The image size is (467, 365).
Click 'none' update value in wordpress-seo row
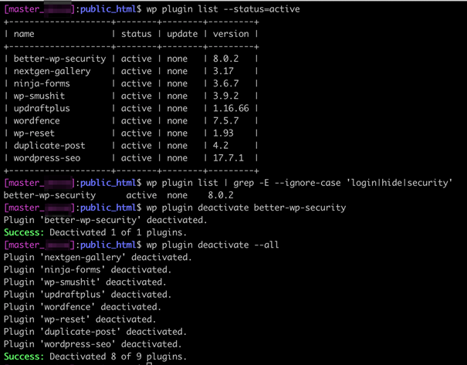177,157
